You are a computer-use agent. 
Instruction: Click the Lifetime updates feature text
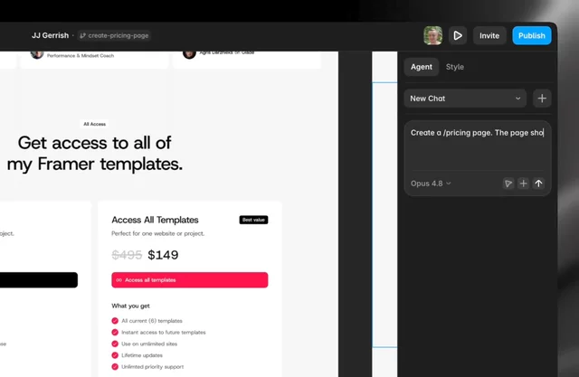coord(142,355)
